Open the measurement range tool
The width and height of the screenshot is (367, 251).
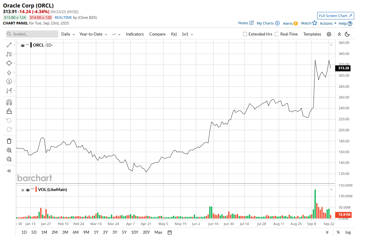(9, 90)
